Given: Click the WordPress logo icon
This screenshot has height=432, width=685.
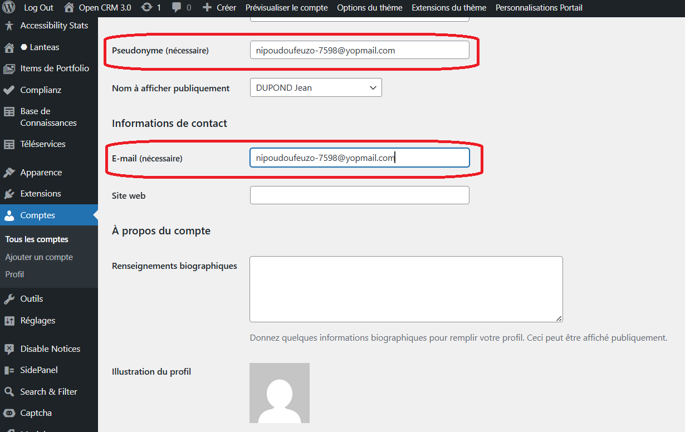Looking at the screenshot, I should point(9,8).
